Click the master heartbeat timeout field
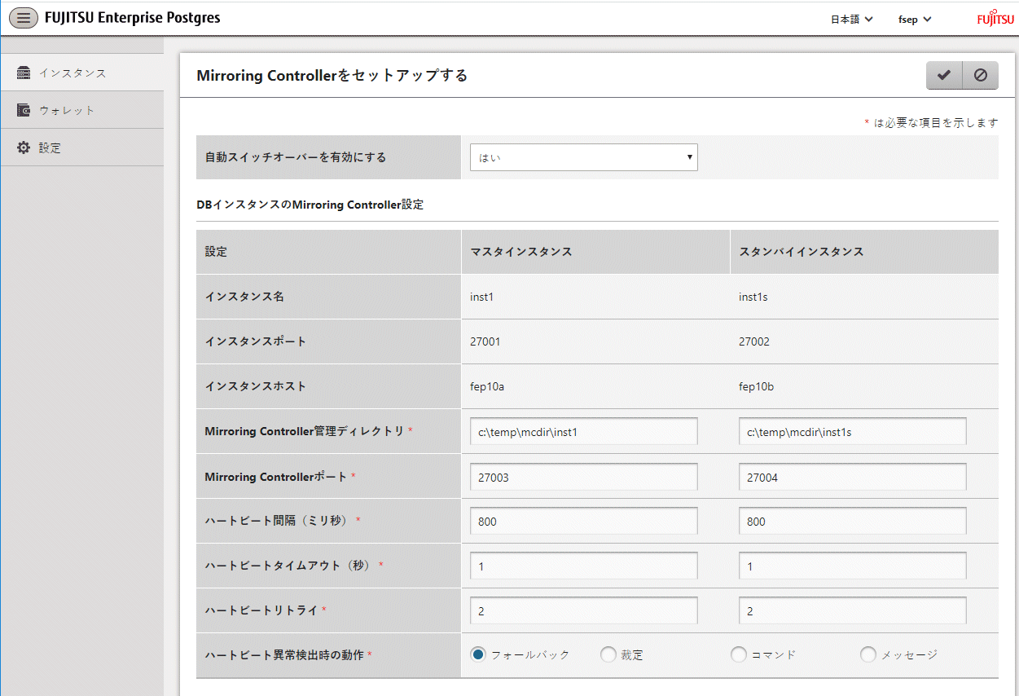 (x=584, y=566)
